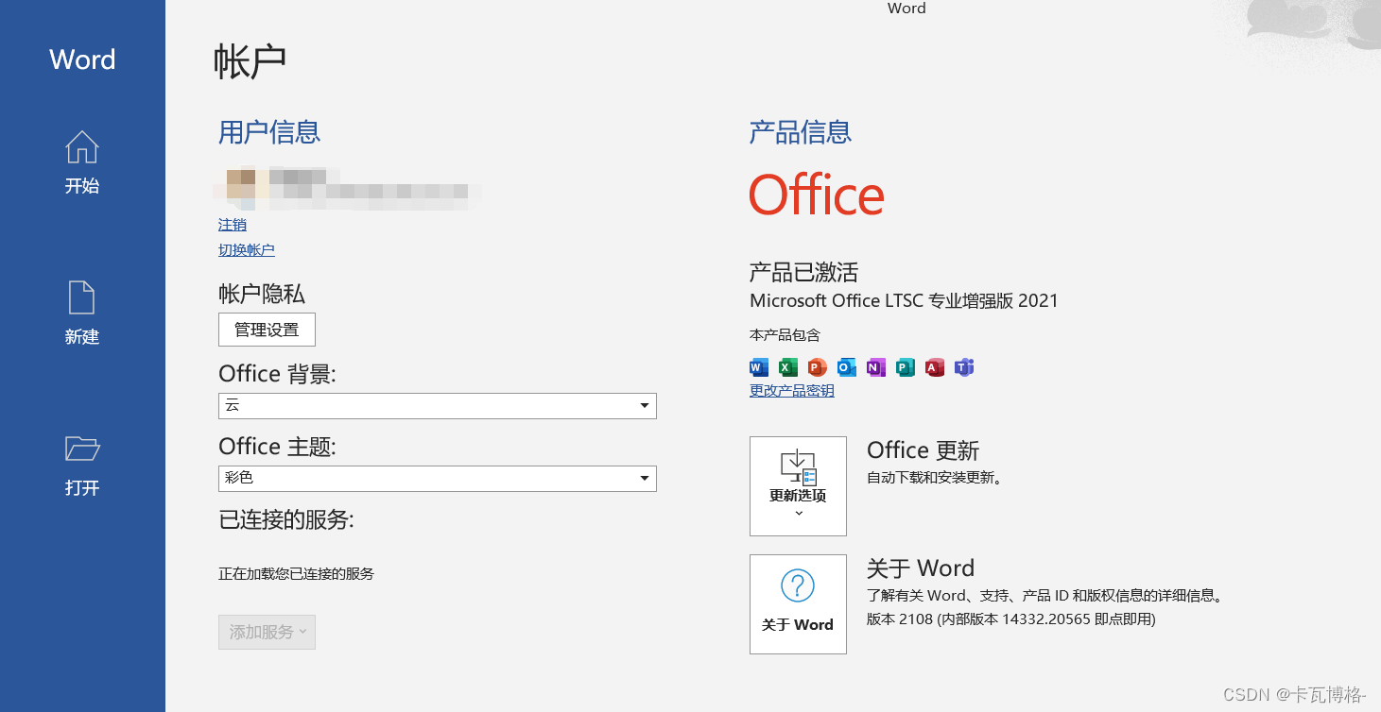Image resolution: width=1381 pixels, height=712 pixels.
Task: Click the 自动下载和安装更新 text
Action: click(x=934, y=478)
